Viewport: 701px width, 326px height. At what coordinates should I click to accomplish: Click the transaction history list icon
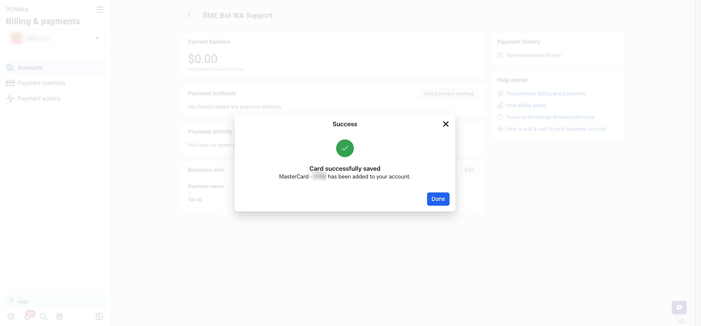[x=500, y=55]
